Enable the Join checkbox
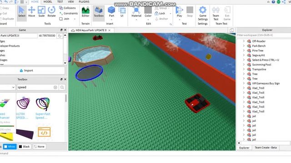Viewport: 291px width, 163px height. coord(61,19)
